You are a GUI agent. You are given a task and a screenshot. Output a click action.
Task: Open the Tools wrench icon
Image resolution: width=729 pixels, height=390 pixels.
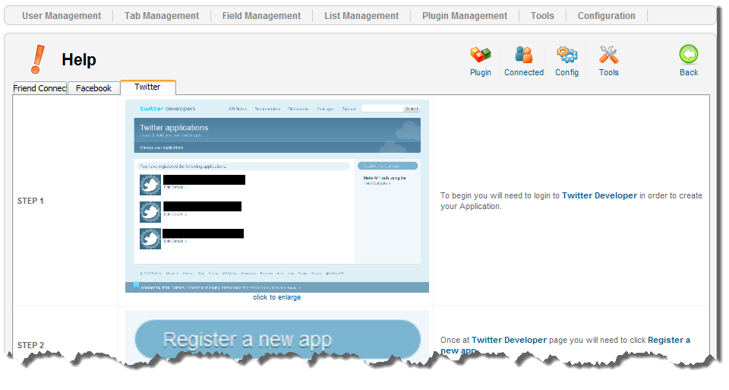coord(608,61)
